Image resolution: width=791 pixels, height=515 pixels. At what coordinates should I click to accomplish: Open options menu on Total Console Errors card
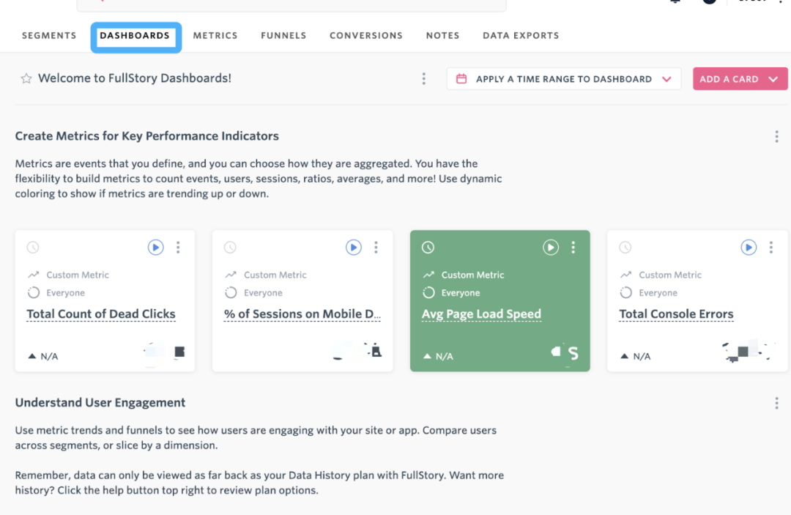[x=770, y=247]
